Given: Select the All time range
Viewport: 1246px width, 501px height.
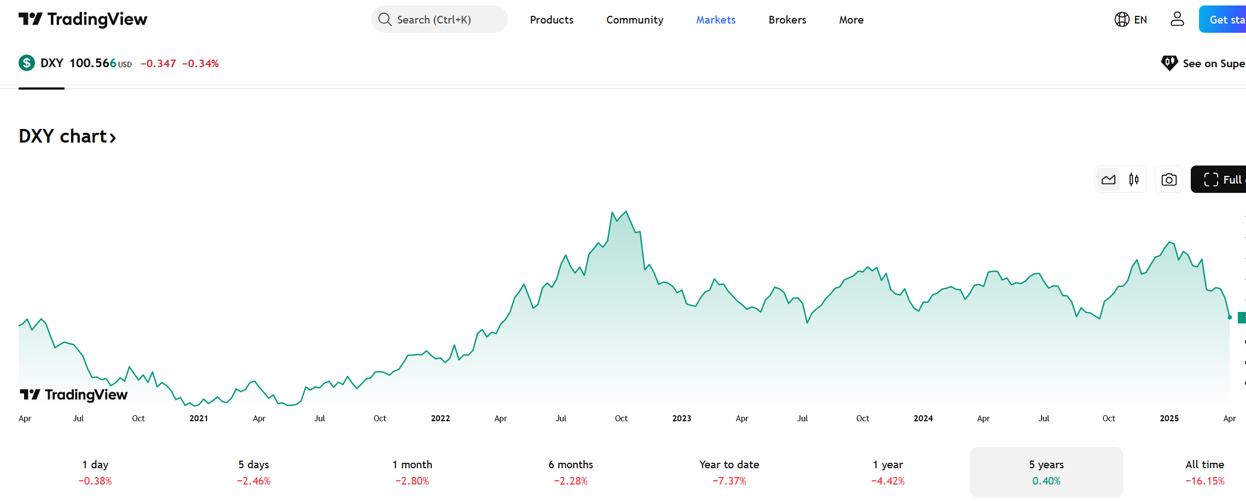Looking at the screenshot, I should click(x=1205, y=473).
